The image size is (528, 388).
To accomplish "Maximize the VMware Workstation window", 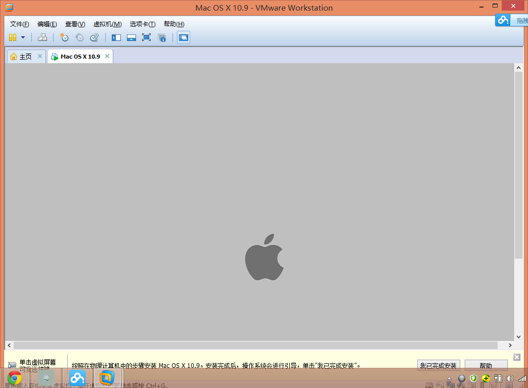I will click(x=495, y=6).
